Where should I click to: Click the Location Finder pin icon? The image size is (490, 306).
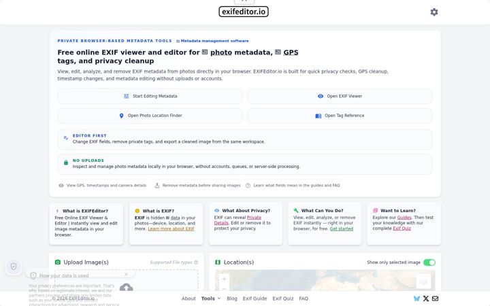[122, 116]
